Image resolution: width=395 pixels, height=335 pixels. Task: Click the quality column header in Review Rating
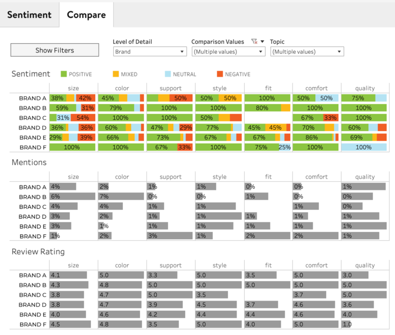[x=365, y=266]
